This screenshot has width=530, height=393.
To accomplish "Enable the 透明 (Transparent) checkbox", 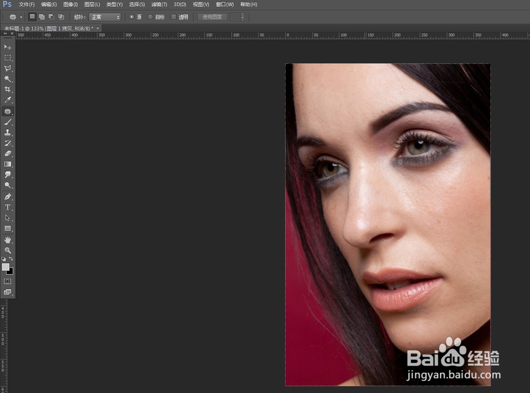I will (x=174, y=17).
